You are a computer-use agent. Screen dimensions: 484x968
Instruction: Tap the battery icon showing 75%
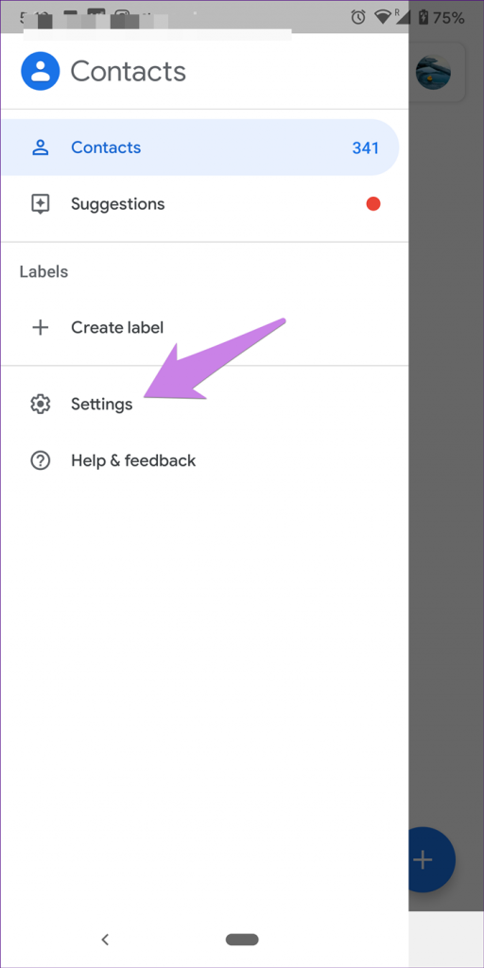[423, 17]
